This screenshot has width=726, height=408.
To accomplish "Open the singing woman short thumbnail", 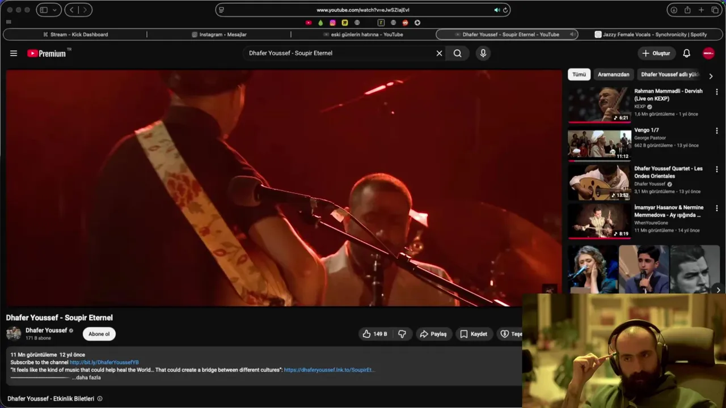I will point(593,269).
